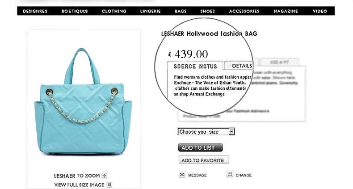
Task: Click the blue handbag product image
Action: pyautogui.click(x=83, y=101)
